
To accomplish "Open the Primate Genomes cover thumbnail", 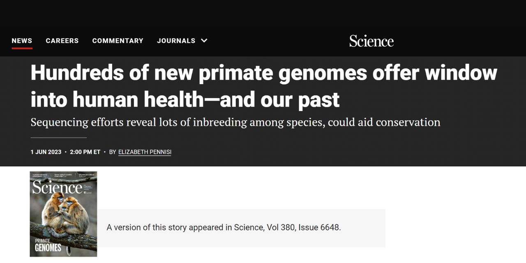I will tap(63, 214).
